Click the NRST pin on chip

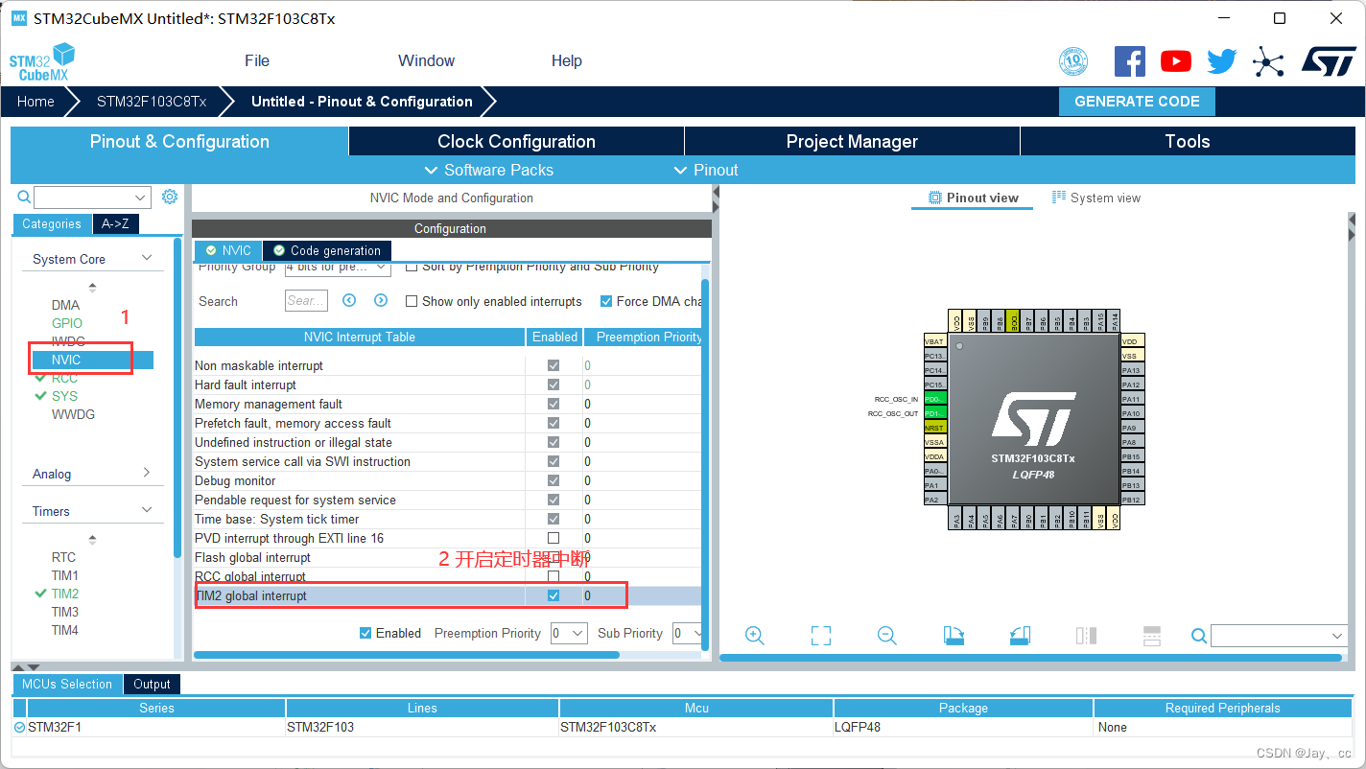coord(934,428)
